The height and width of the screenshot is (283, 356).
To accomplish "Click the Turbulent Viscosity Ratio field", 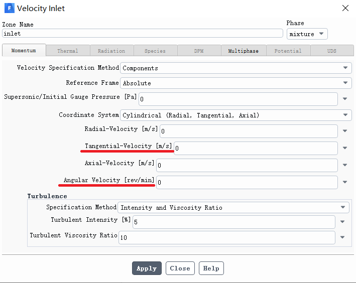I will pos(226,237).
